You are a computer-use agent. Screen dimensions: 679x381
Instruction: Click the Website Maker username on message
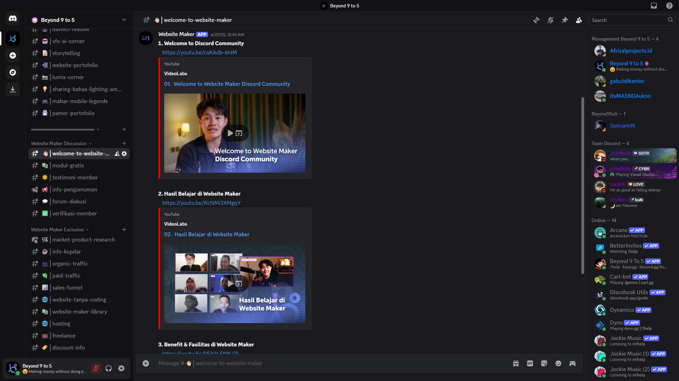pos(176,34)
